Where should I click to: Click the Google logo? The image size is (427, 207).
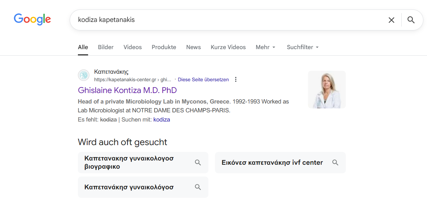pos(32,19)
